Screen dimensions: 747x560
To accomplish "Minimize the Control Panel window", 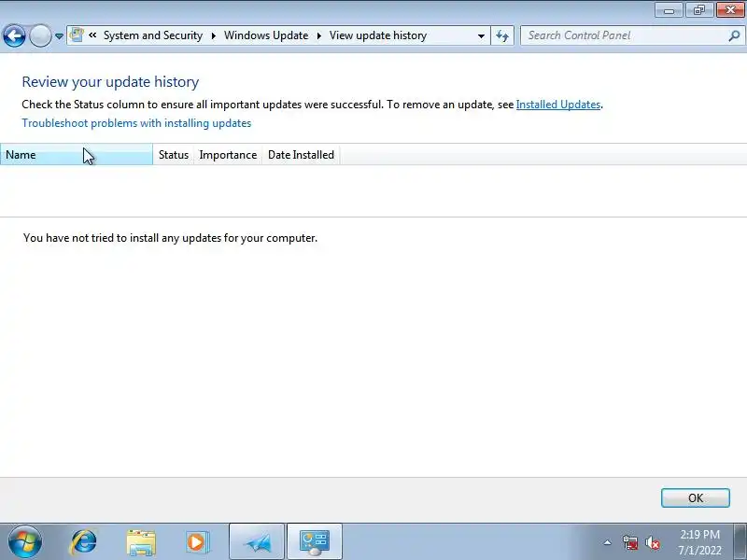I will point(669,10).
